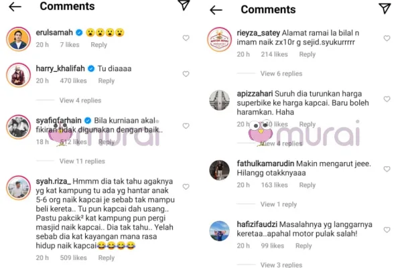Expand View 11 replies under syafiqfarhain
The width and height of the screenshot is (402, 268).
point(82,161)
